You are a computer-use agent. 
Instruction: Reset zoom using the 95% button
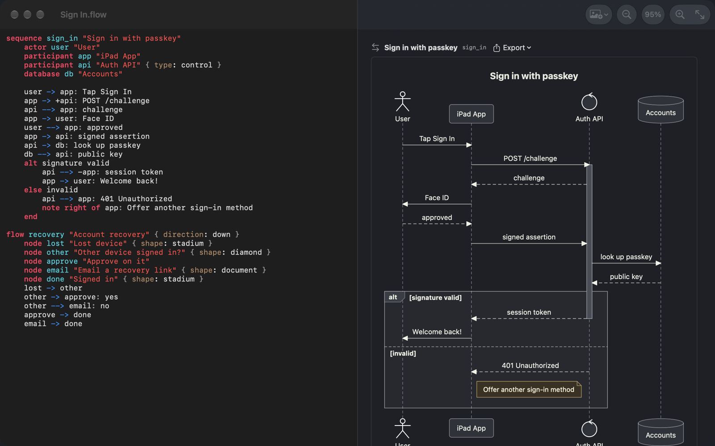click(653, 15)
